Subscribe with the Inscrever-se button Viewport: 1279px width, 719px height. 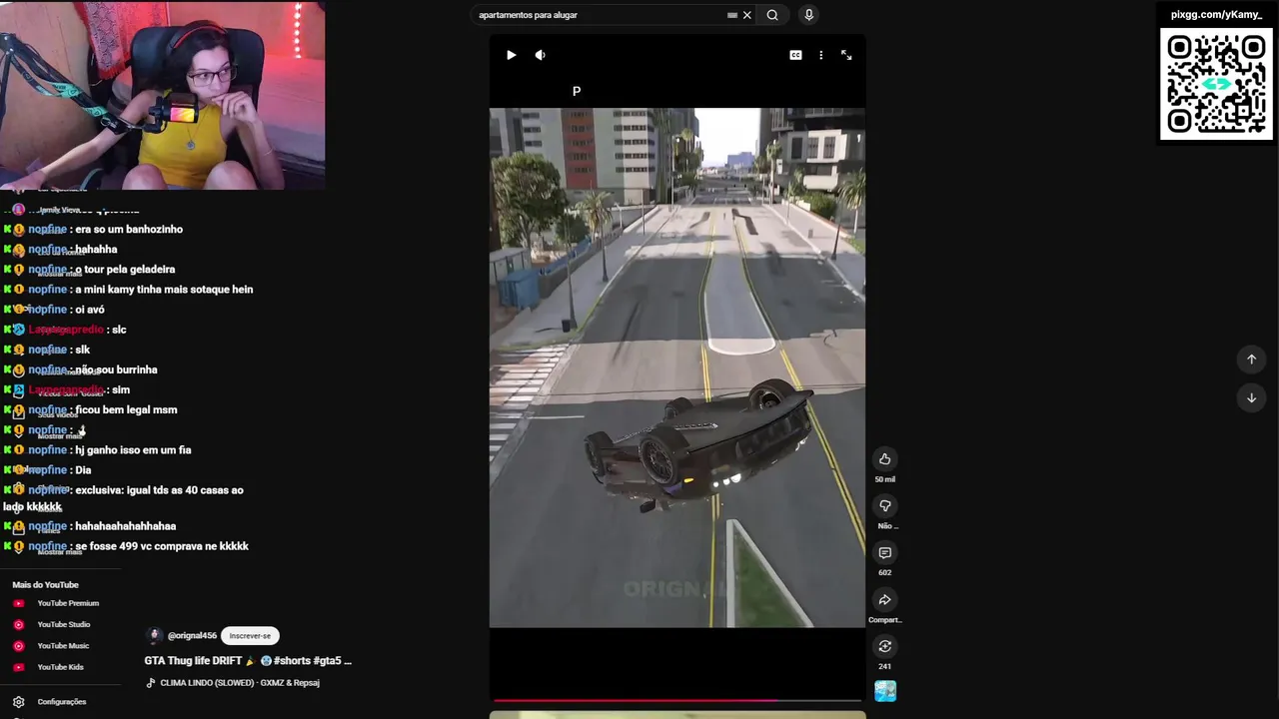coord(250,636)
